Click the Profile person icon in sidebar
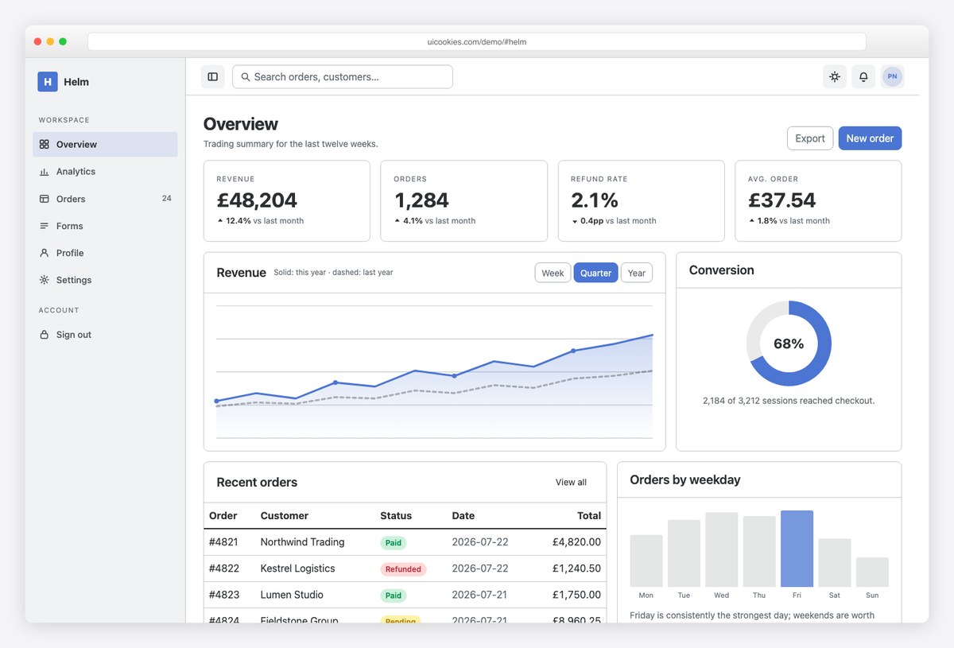Screen dimensions: 954x648 pyautogui.click(x=45, y=253)
